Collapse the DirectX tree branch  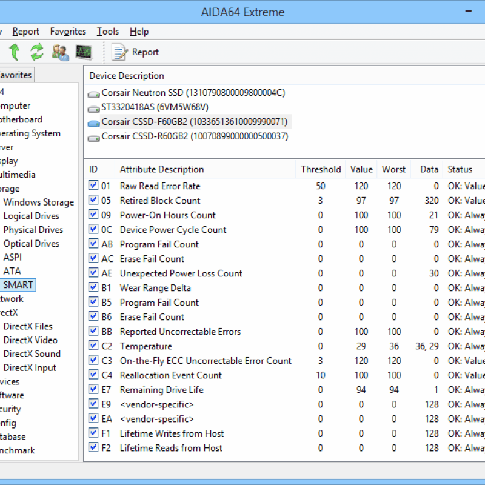[x=5, y=312]
